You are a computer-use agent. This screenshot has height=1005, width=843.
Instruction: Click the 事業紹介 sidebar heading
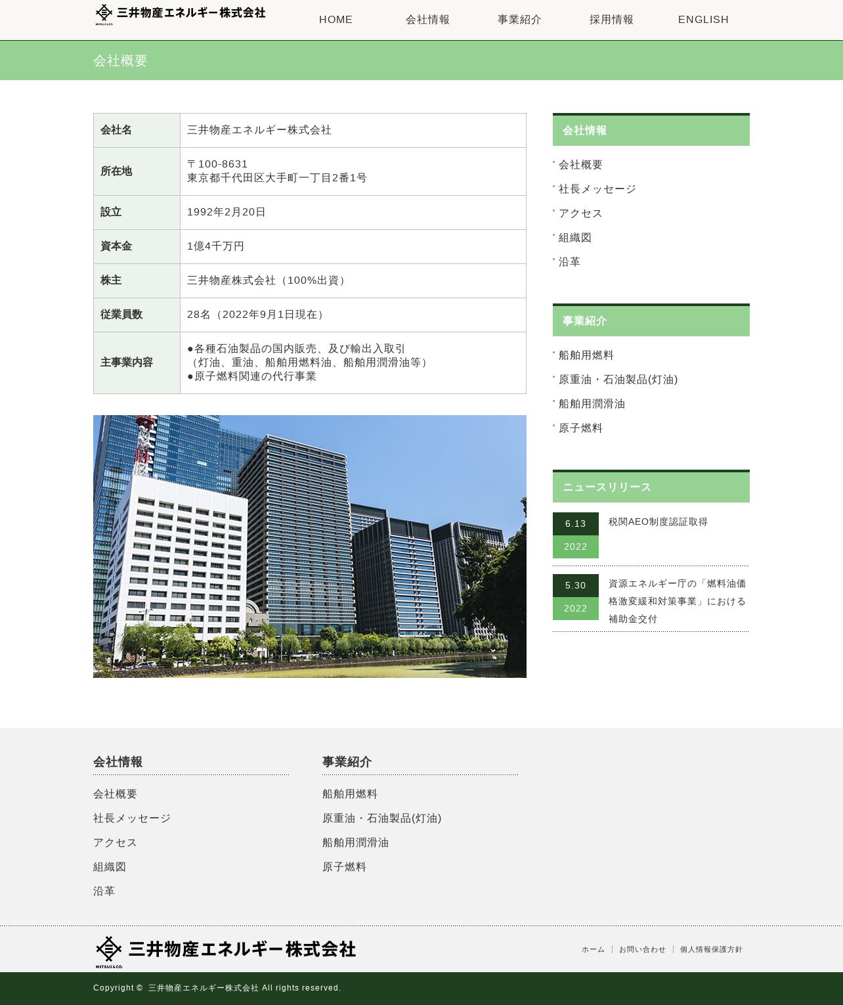click(651, 321)
